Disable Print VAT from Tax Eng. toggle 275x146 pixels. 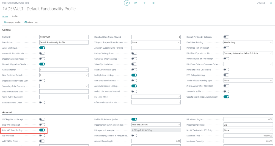point(42,130)
